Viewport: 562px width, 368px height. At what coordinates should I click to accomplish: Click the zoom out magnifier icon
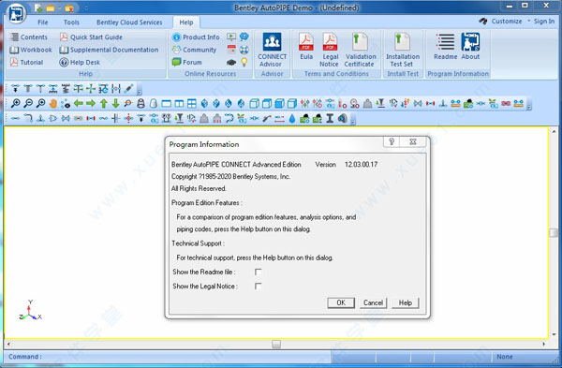tap(28, 104)
